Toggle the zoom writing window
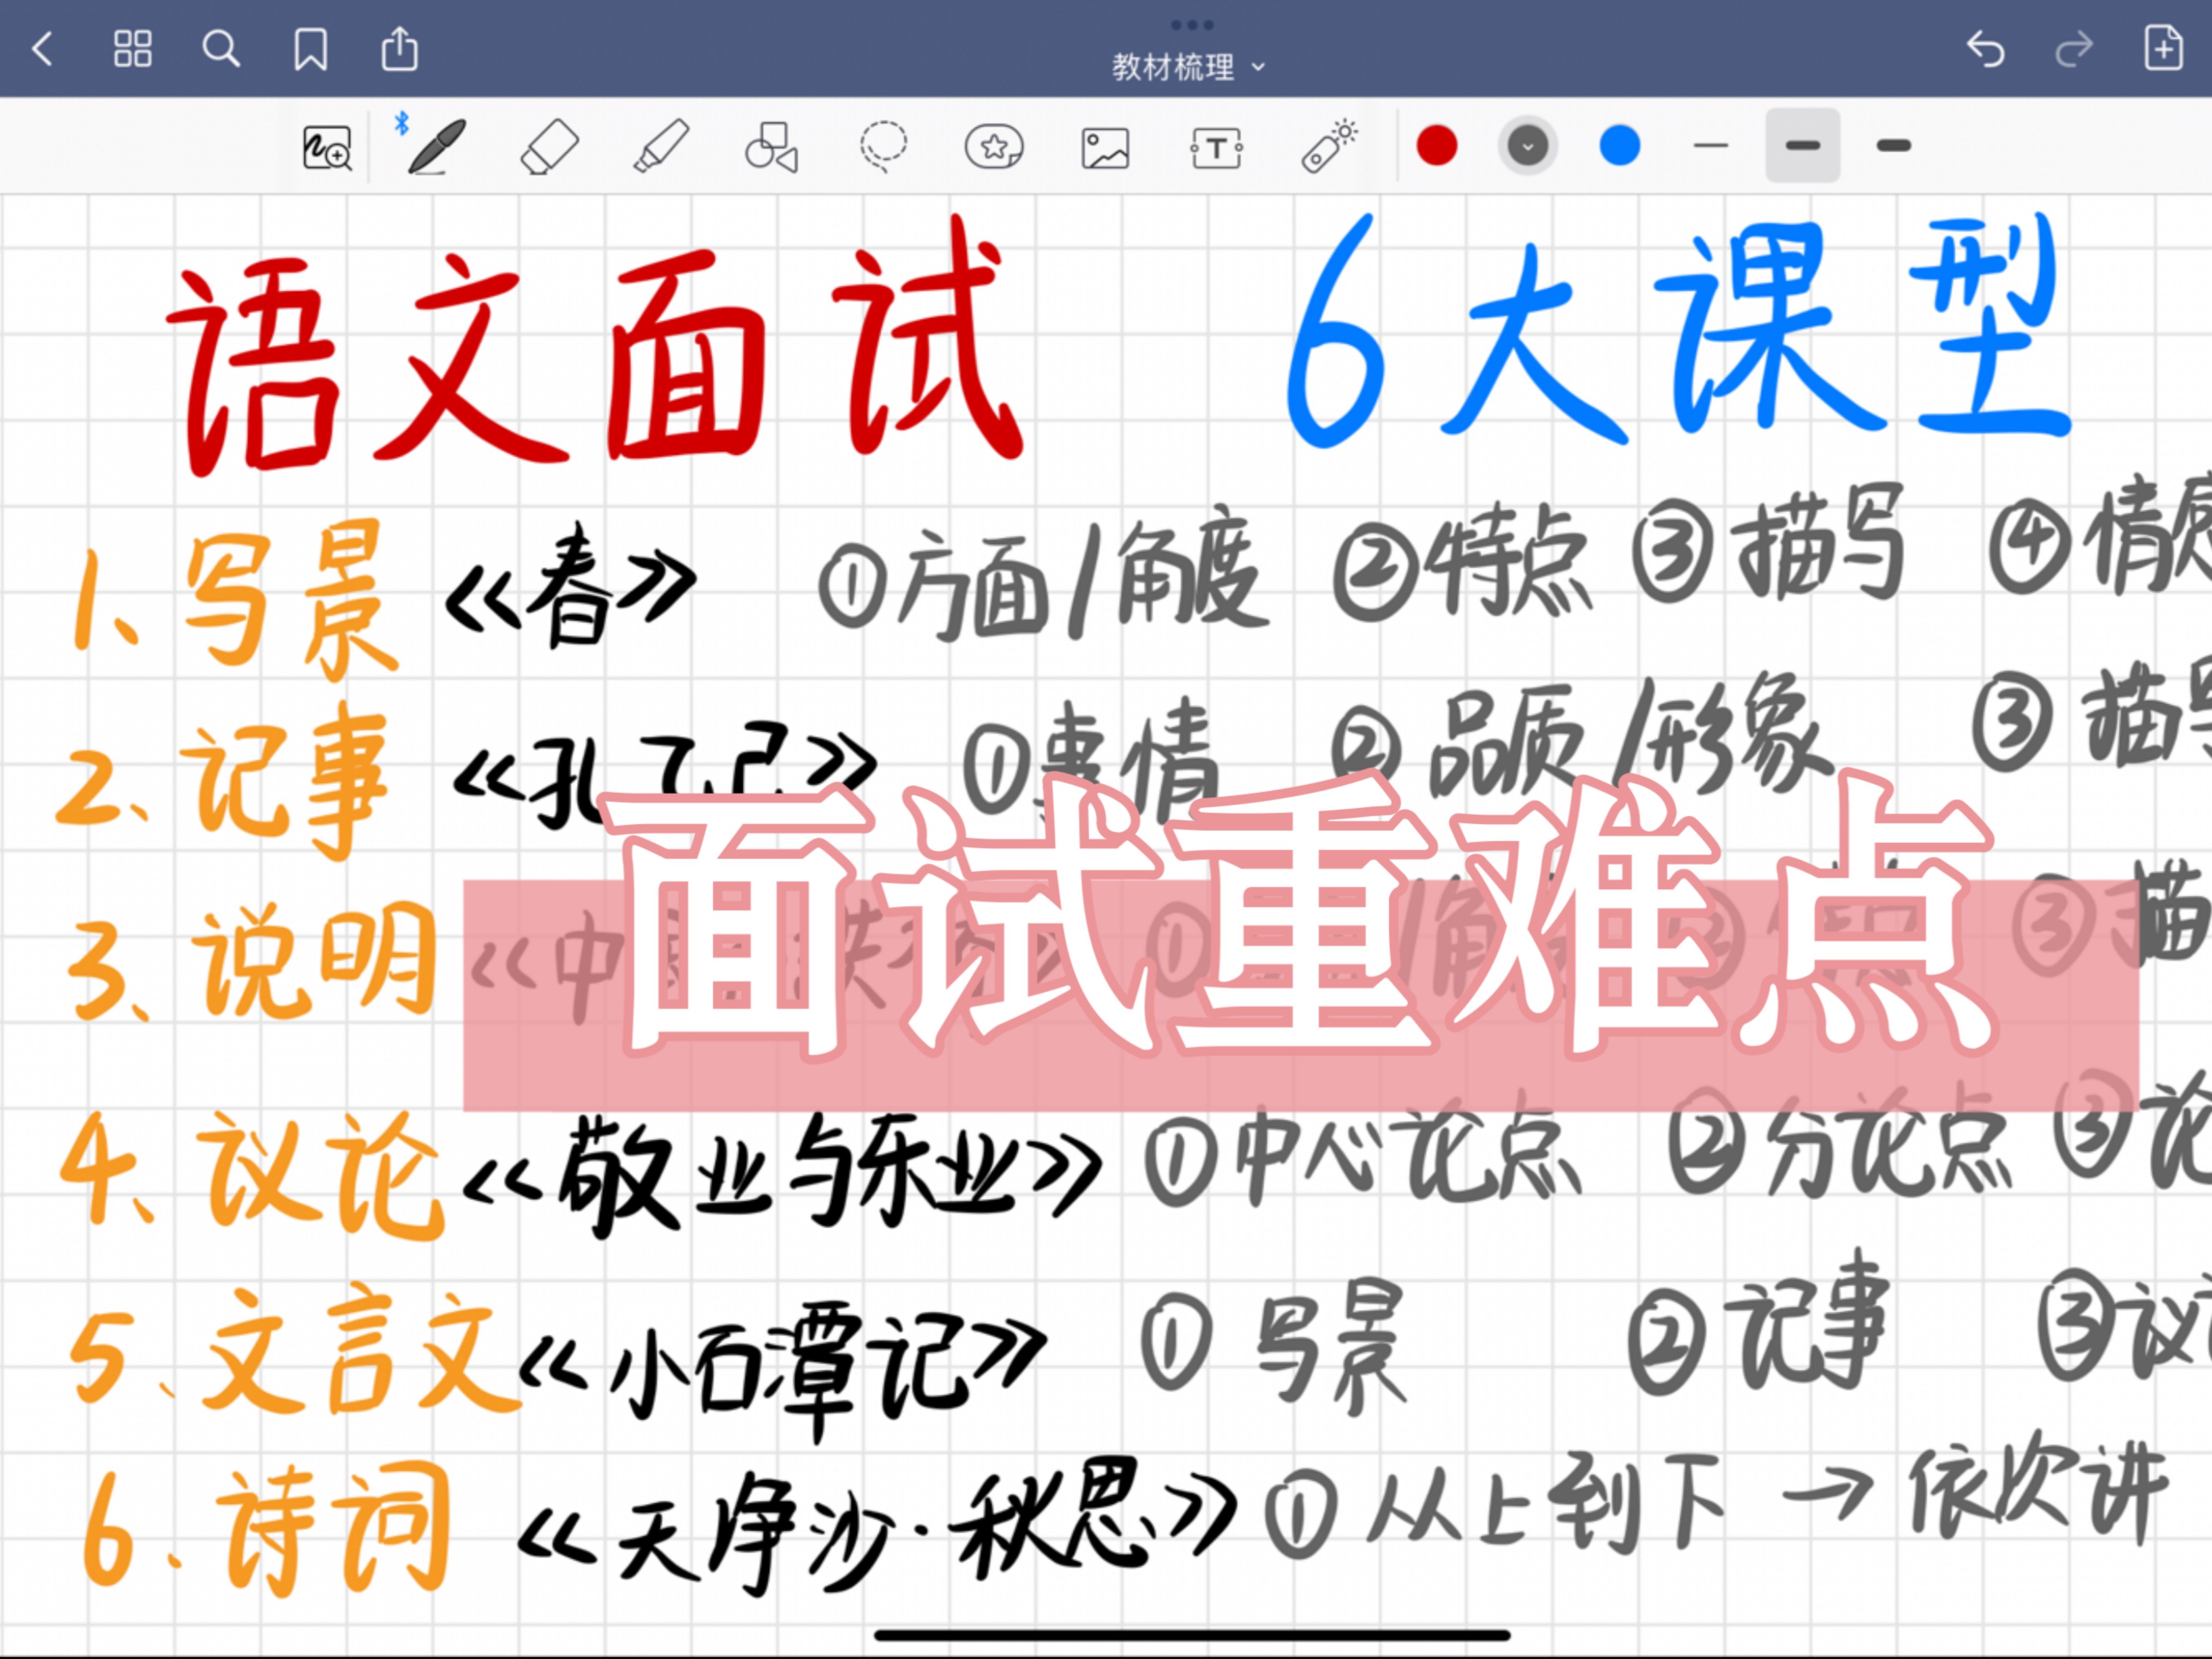The image size is (2212, 1659). pyautogui.click(x=327, y=148)
